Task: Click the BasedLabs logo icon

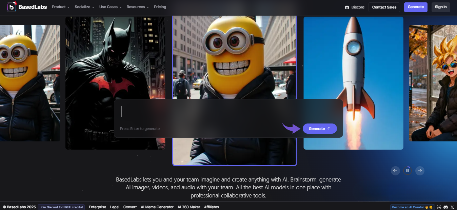Action: tap(12, 7)
